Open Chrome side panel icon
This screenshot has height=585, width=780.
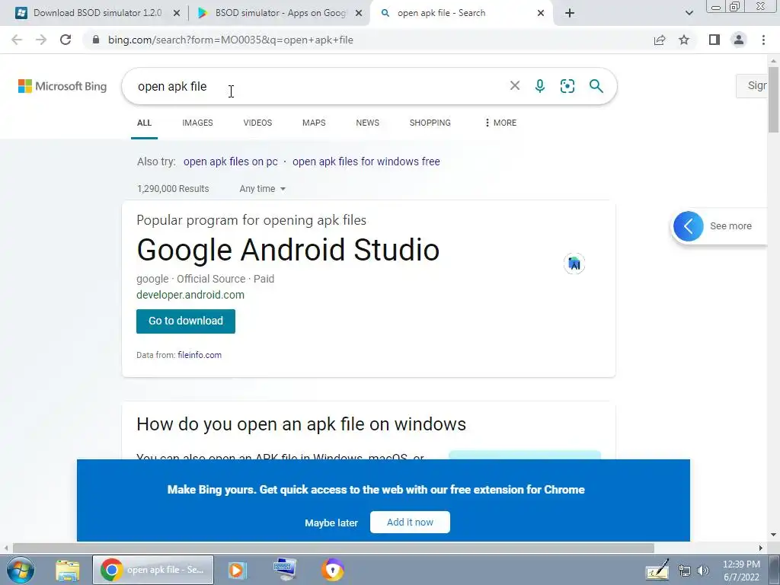pyautogui.click(x=714, y=40)
